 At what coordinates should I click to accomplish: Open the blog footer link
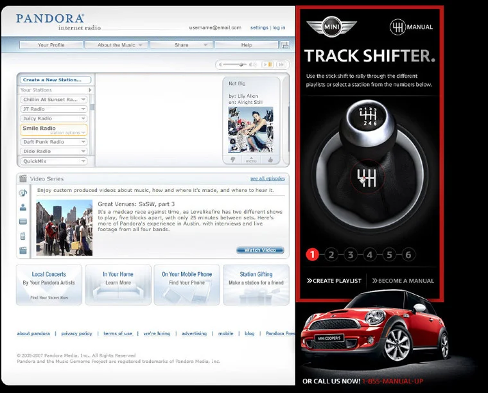pos(249,333)
